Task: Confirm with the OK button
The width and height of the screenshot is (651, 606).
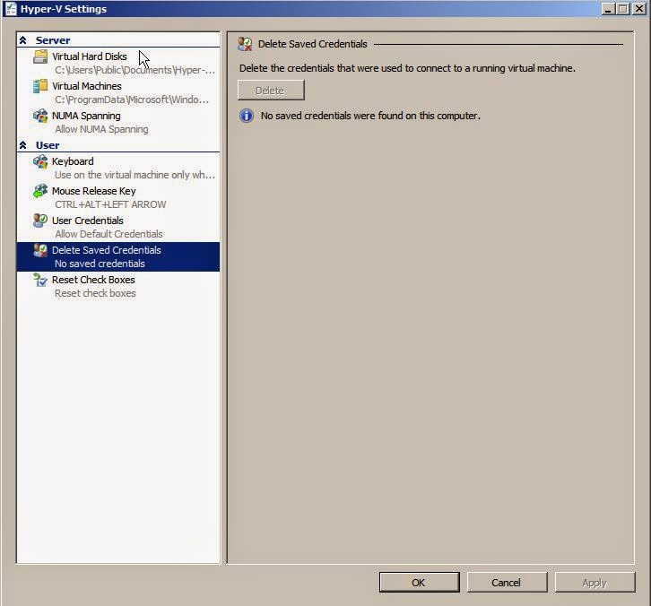Action: click(419, 583)
